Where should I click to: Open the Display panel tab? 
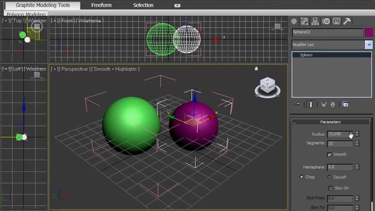pos(336,21)
